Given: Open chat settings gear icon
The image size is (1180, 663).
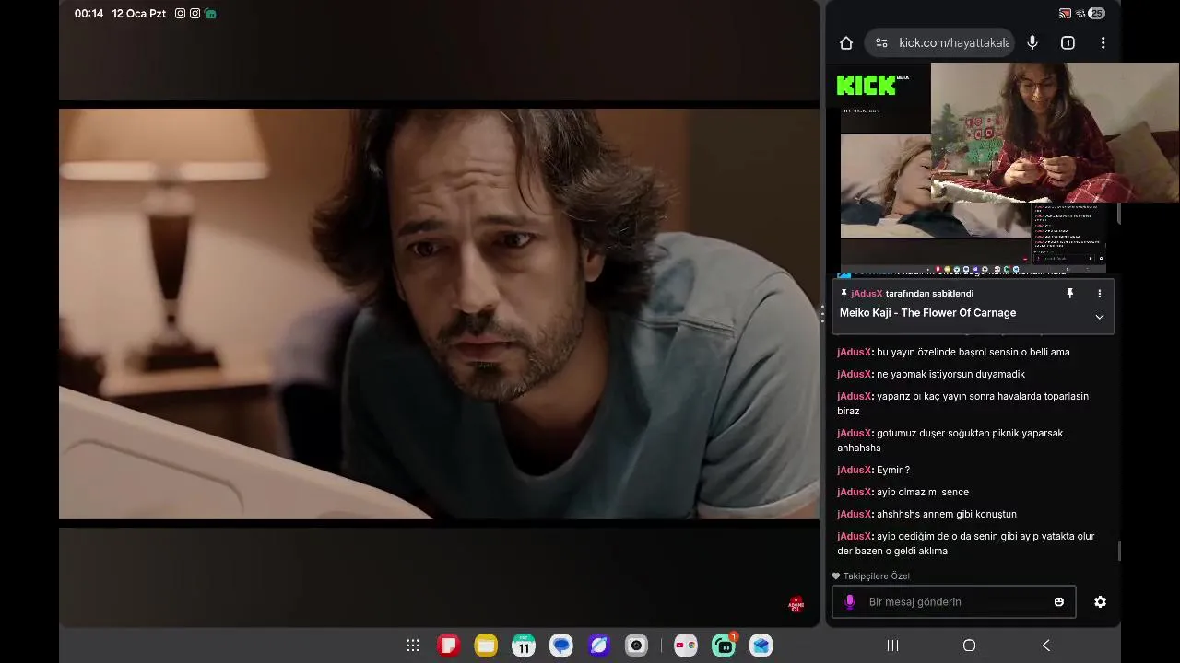Looking at the screenshot, I should (1100, 601).
